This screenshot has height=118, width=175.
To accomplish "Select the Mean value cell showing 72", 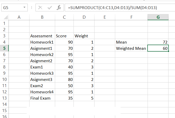I will click(x=158, y=42).
